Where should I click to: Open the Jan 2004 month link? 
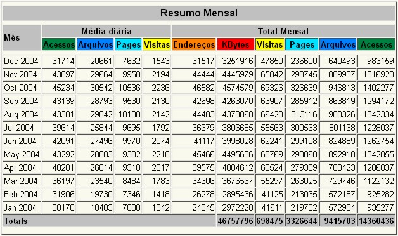pos(20,208)
